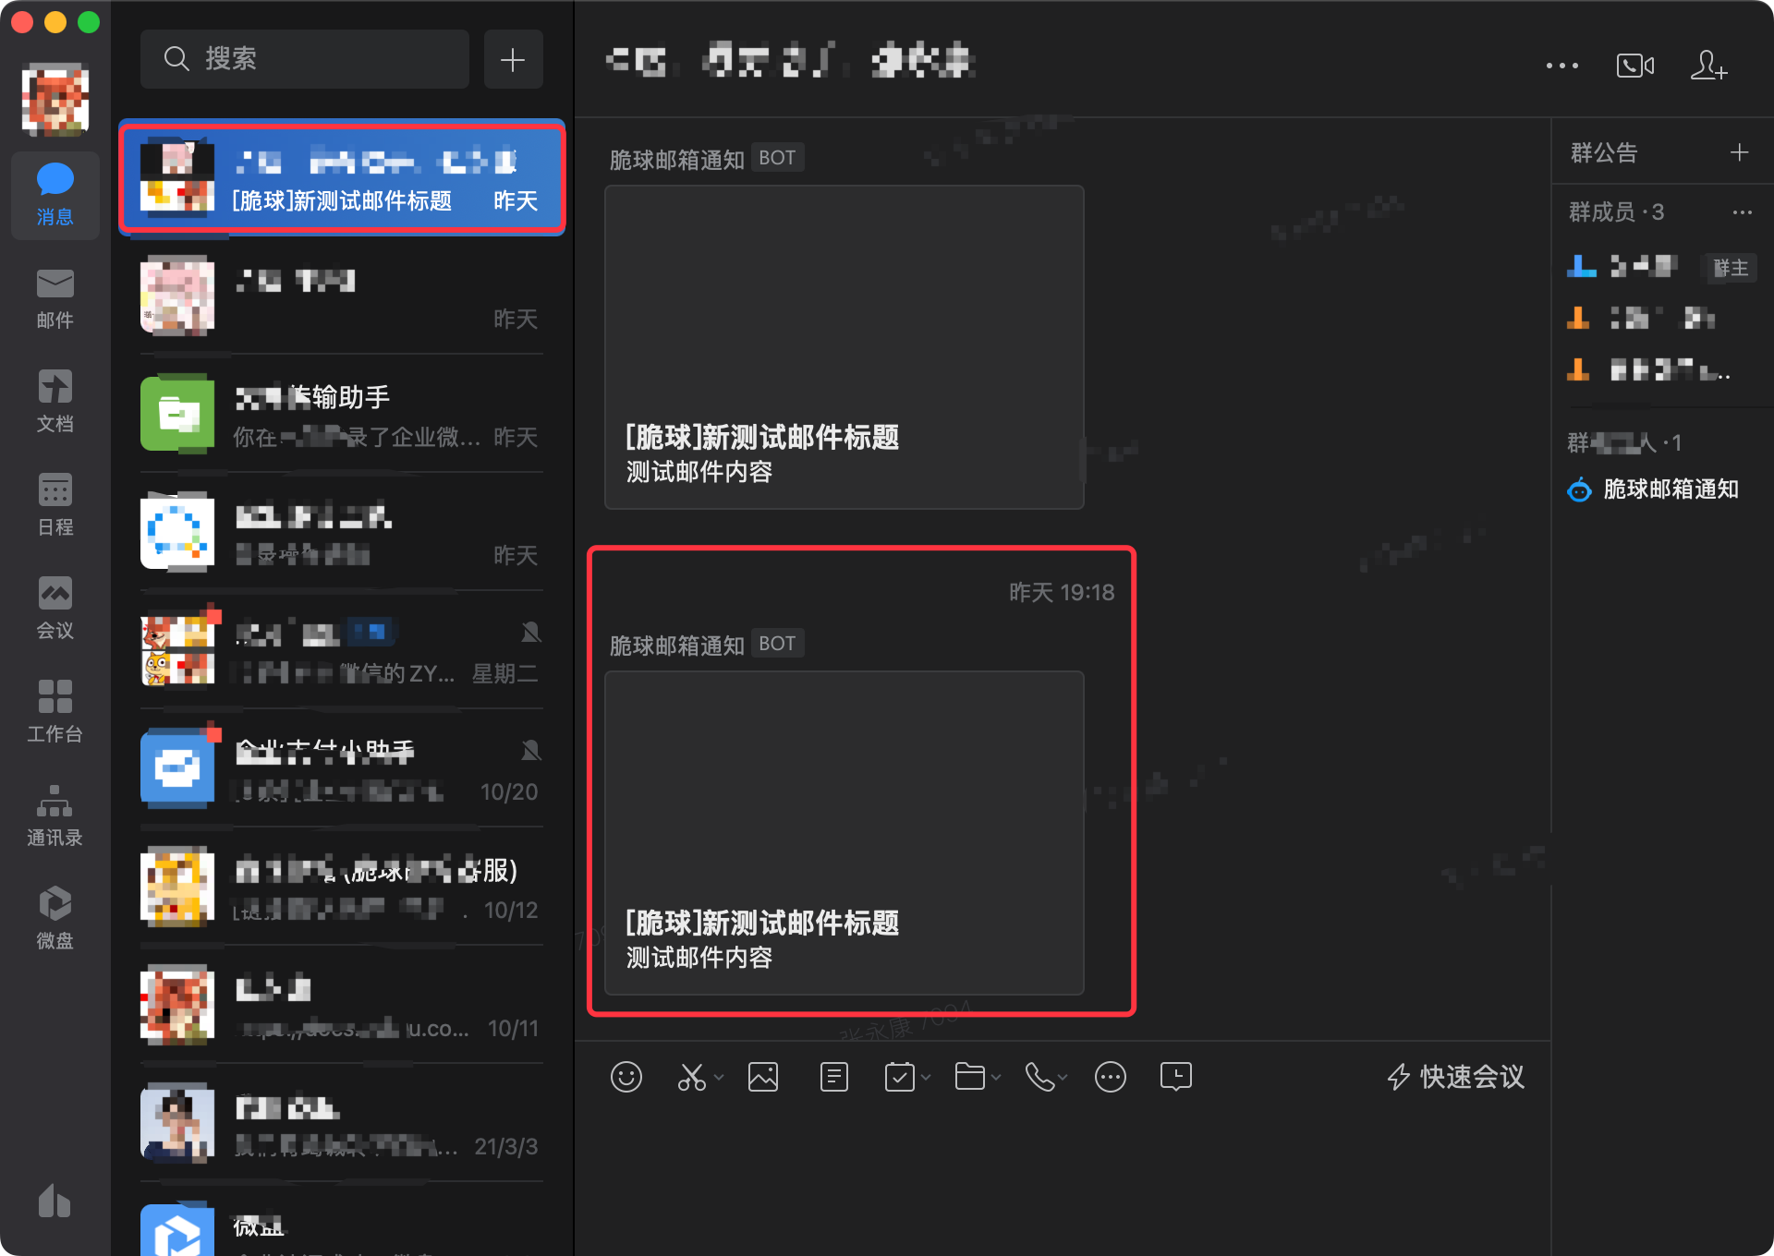Open the first [脆球]新测试邮件标题 message card
The height and width of the screenshot is (1256, 1774).
point(844,347)
